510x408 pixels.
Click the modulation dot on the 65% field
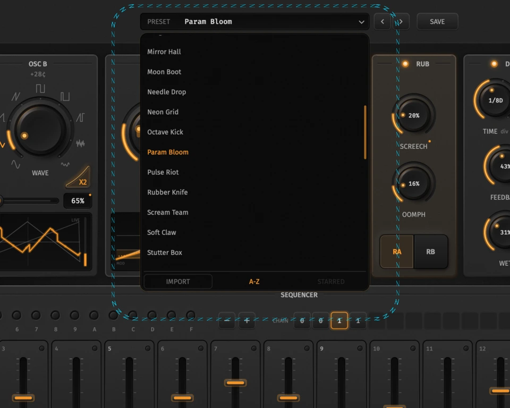[90, 195]
